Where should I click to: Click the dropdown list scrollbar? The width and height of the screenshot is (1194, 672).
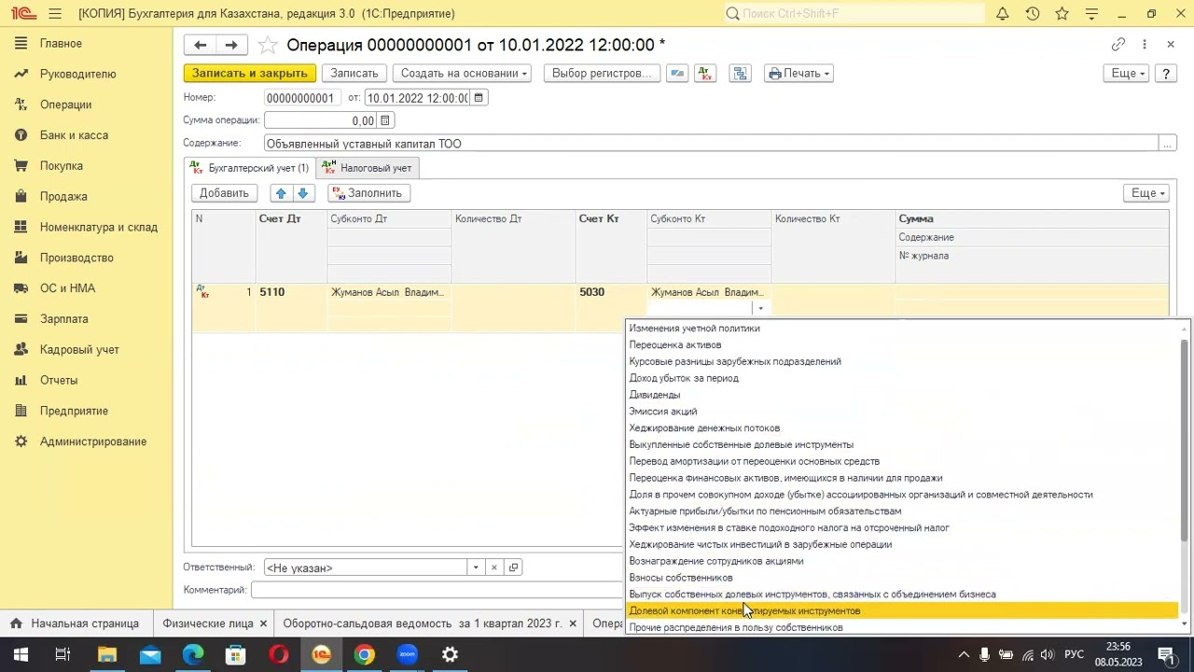[1185, 439]
